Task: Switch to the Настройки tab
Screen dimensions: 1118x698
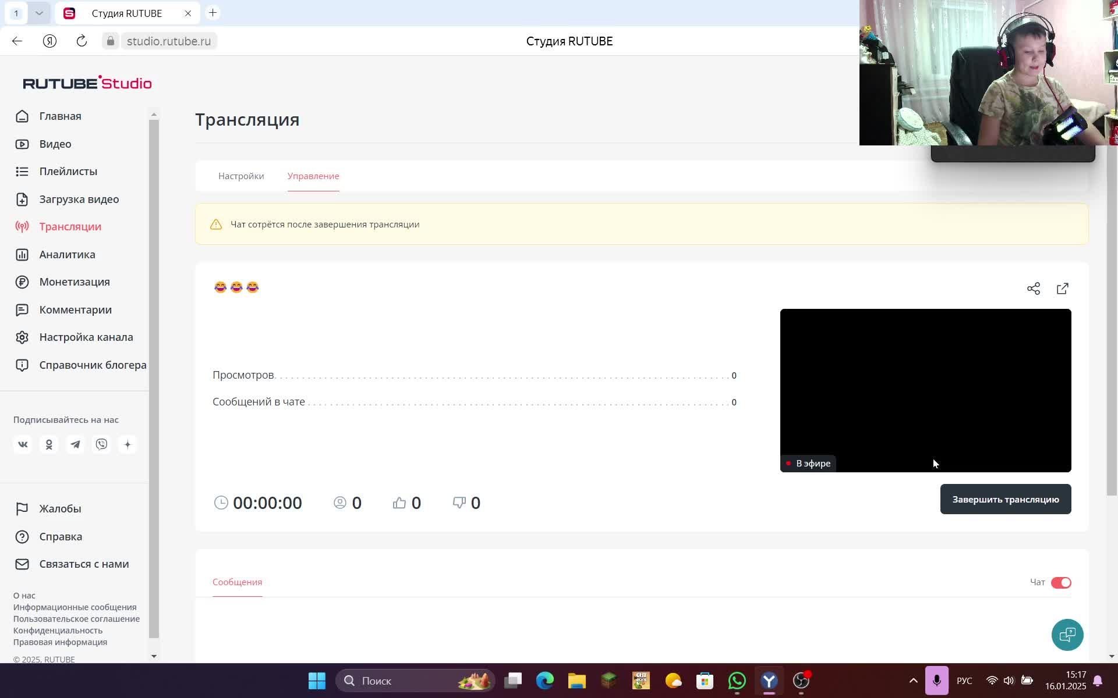Action: point(241,176)
